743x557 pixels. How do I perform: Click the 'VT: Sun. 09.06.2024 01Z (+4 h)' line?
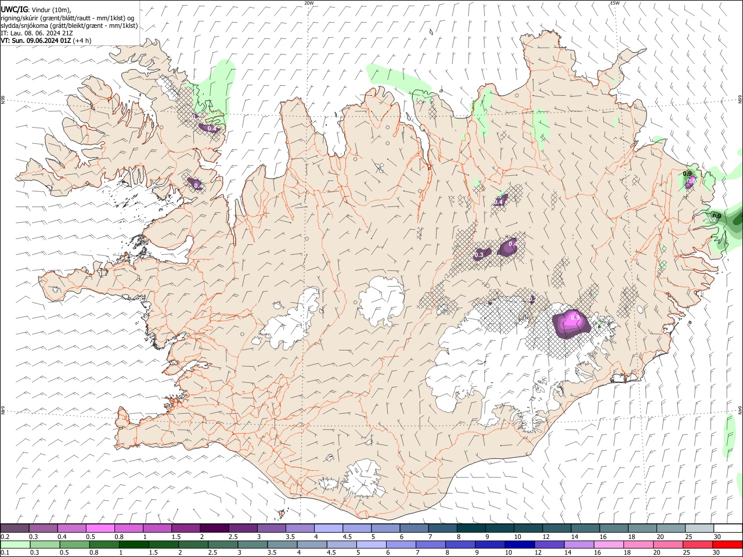point(46,41)
